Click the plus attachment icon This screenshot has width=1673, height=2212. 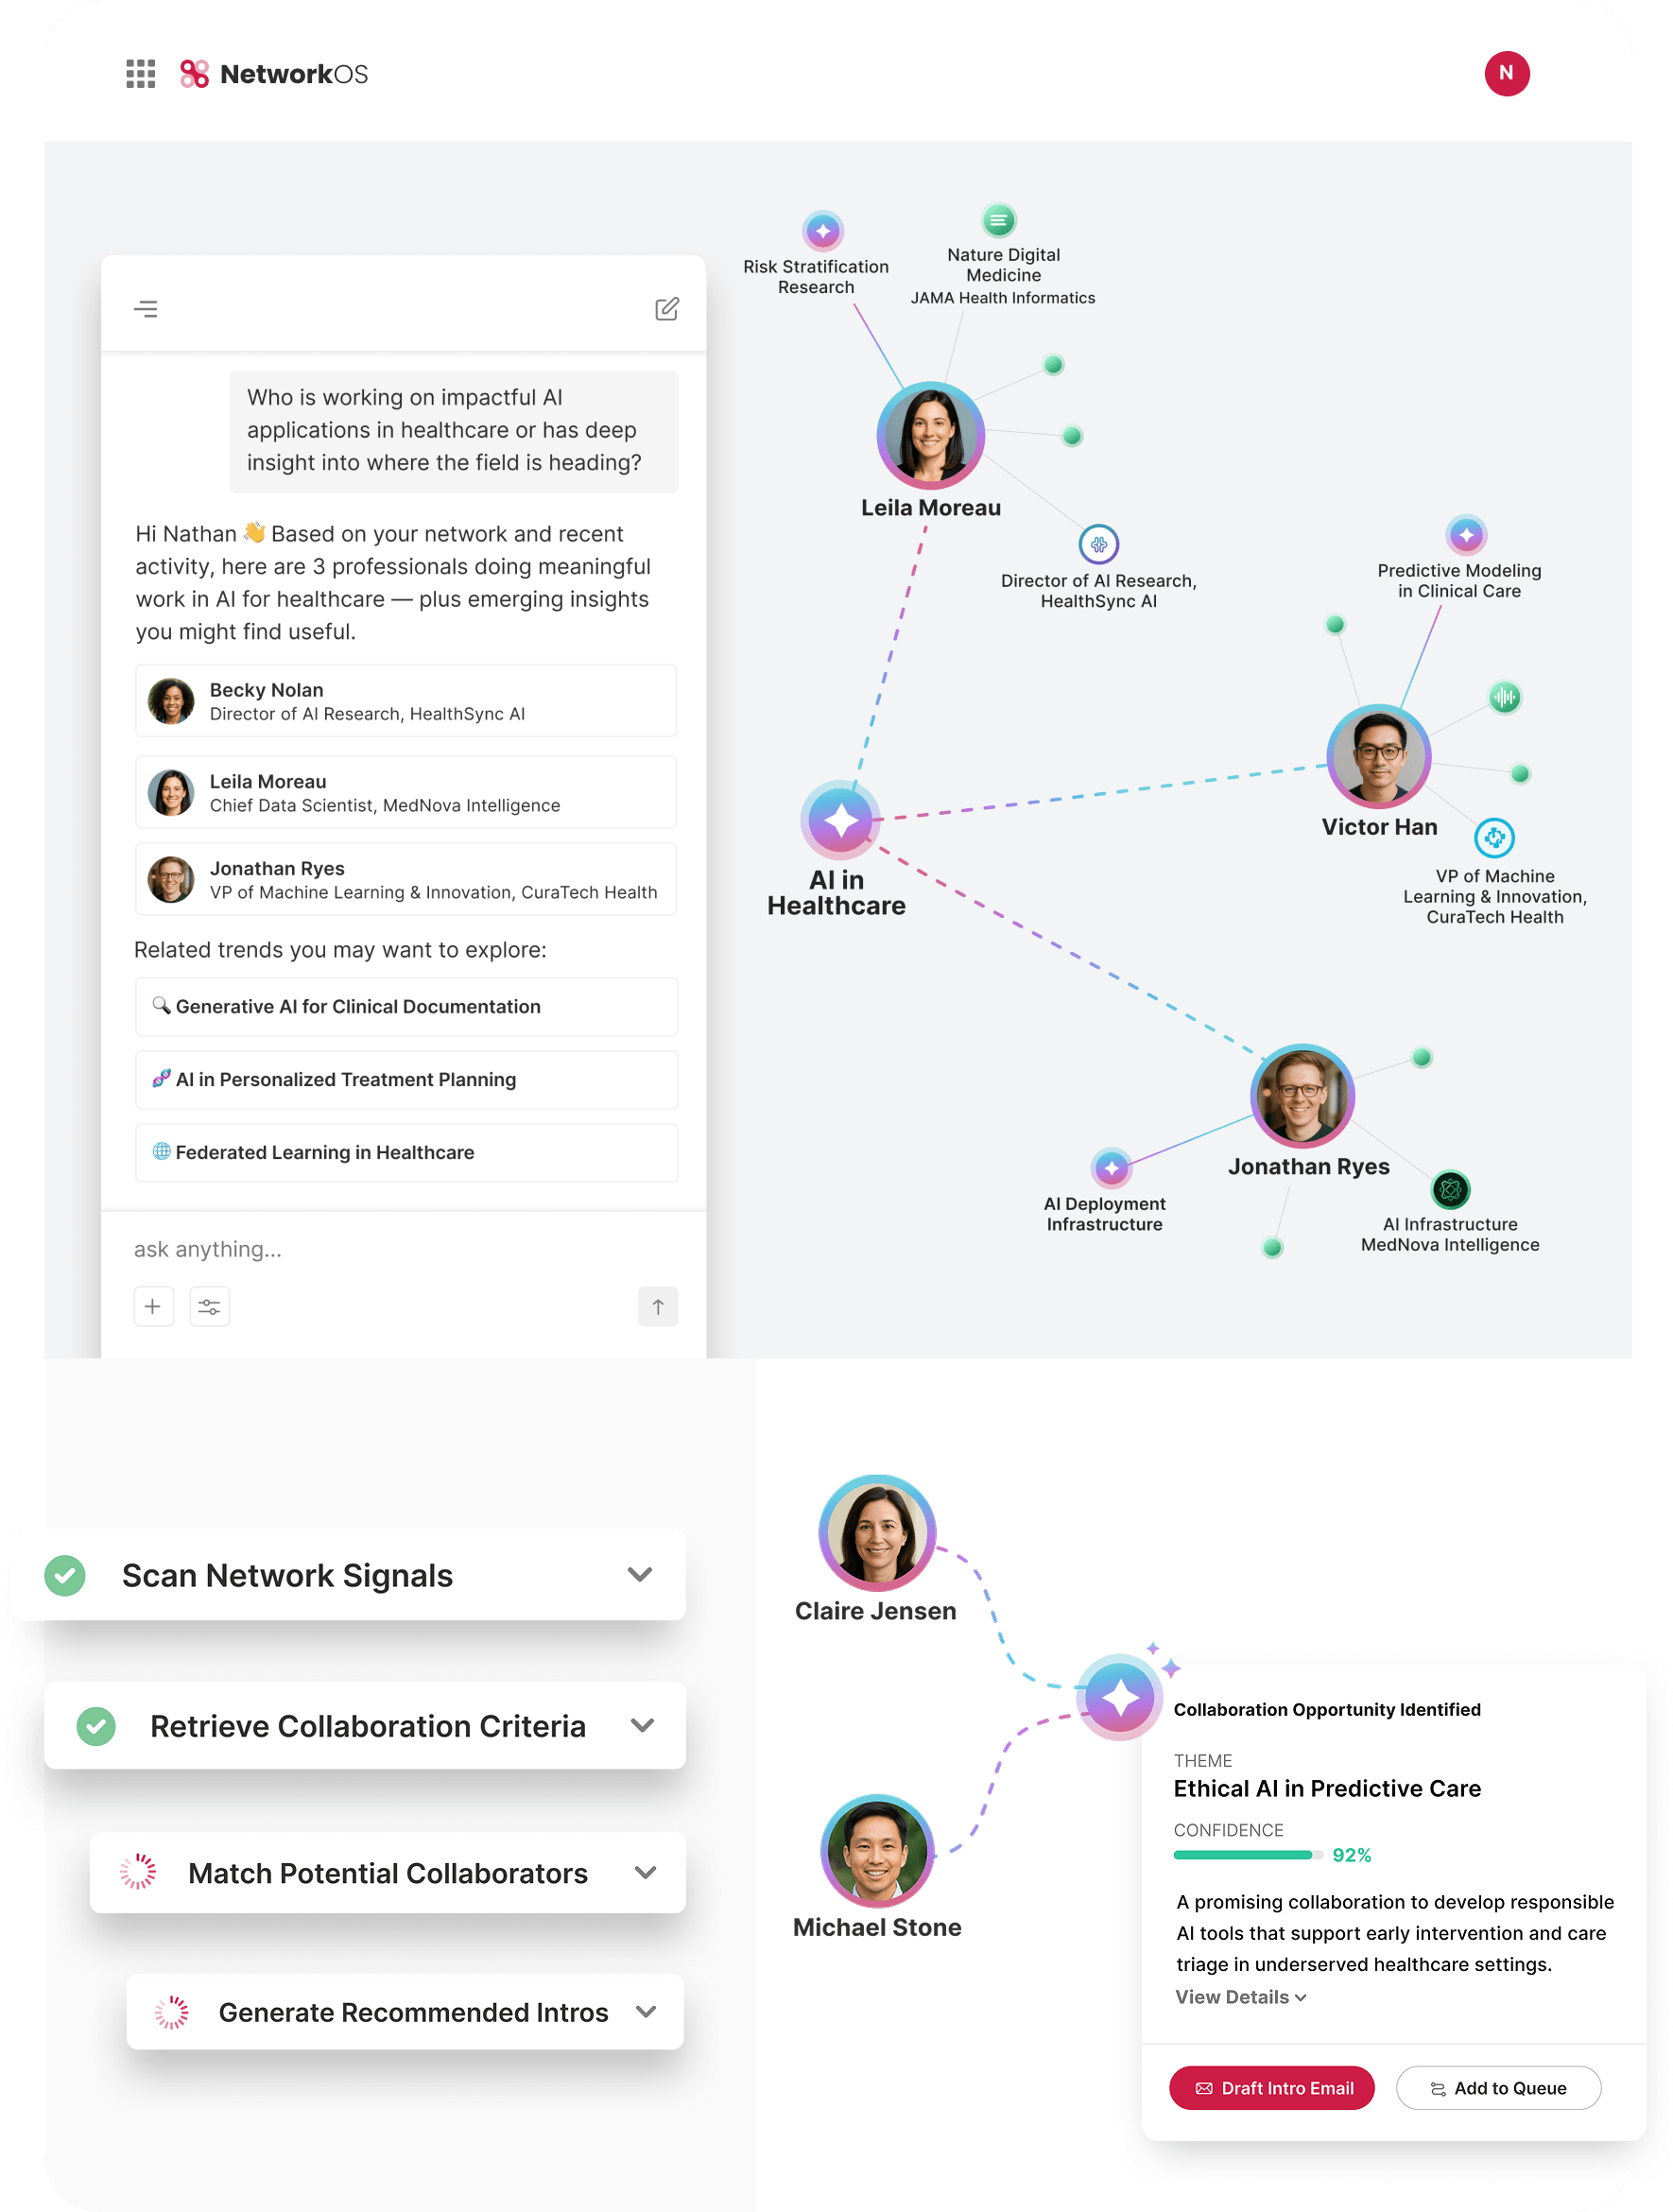click(153, 1306)
